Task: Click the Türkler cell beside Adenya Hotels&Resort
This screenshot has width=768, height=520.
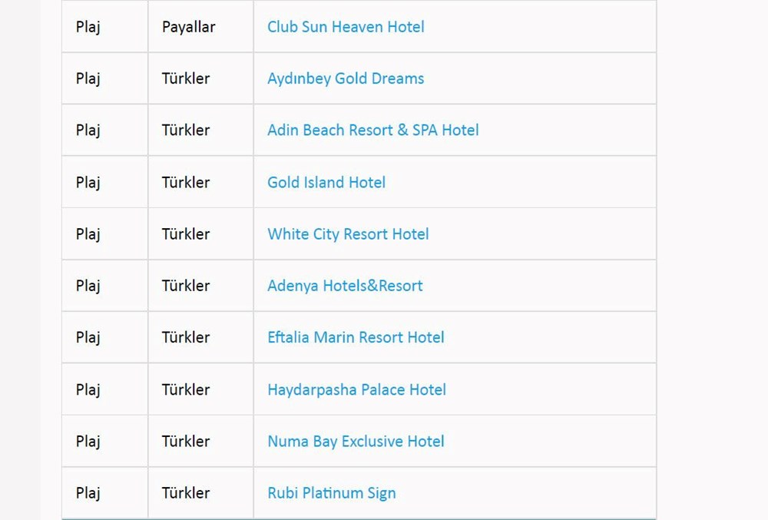Action: (185, 285)
